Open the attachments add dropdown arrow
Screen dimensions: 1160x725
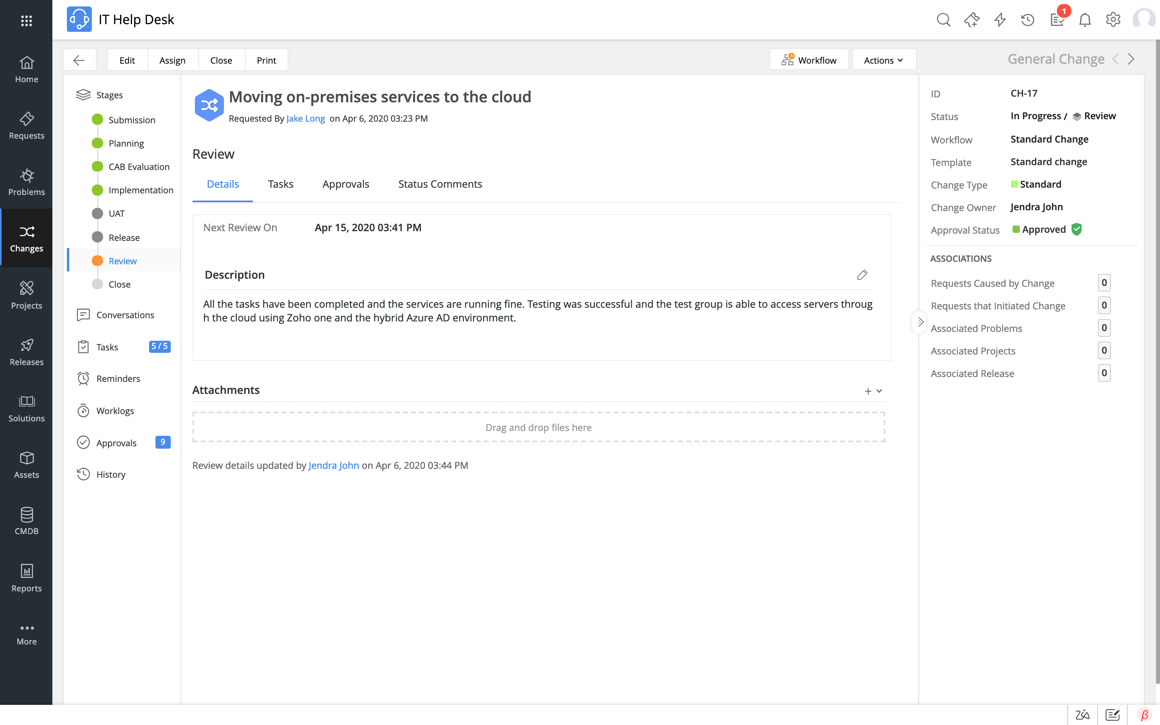[x=879, y=391]
